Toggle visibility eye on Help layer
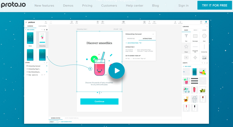Image resolution: width=233 pixels, height=127 pixels. coord(44,75)
